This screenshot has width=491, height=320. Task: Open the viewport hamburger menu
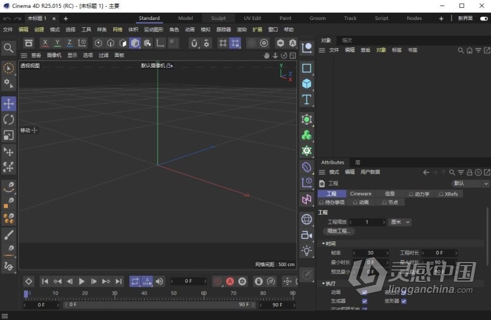tap(24, 55)
